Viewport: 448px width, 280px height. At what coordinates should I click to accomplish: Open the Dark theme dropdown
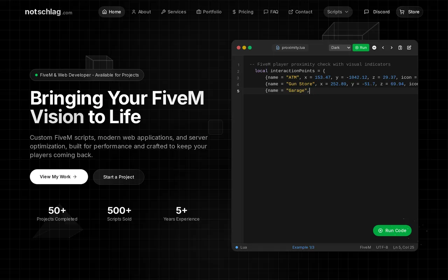click(340, 48)
